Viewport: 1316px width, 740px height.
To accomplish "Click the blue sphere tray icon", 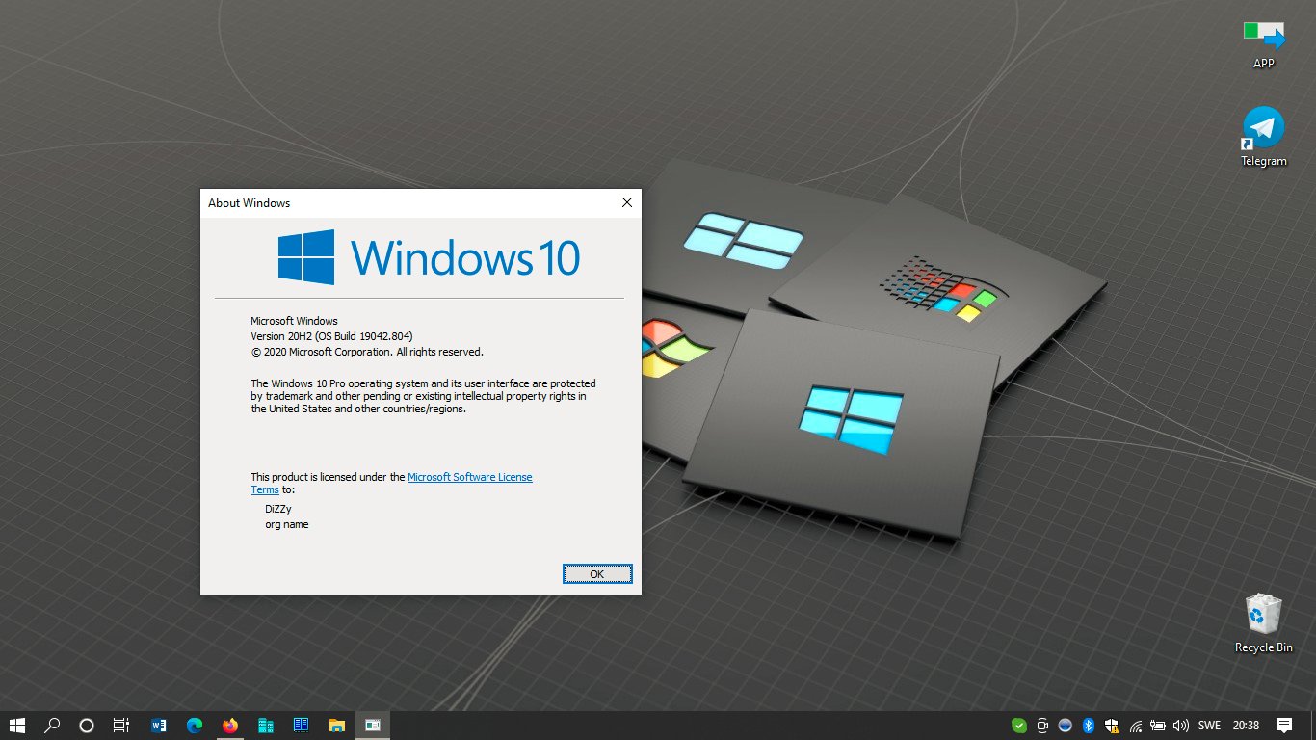I will click(x=1066, y=726).
